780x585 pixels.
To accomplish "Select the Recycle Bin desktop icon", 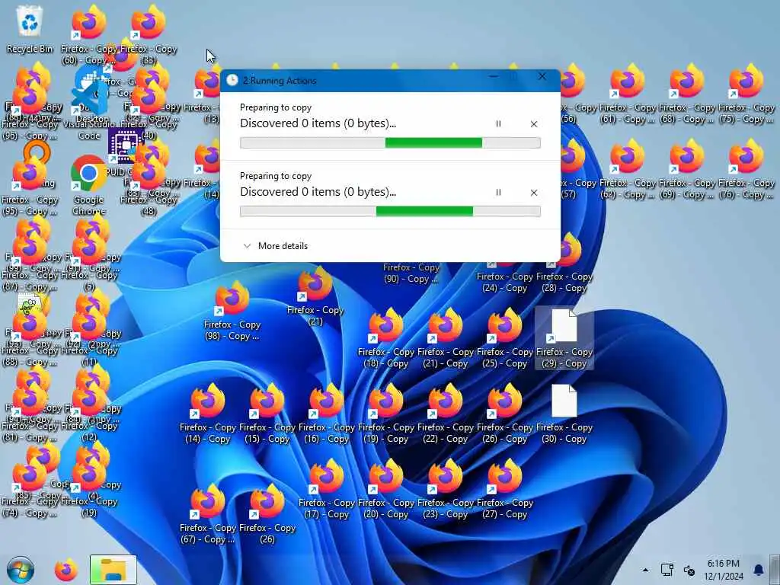I will pos(30,29).
